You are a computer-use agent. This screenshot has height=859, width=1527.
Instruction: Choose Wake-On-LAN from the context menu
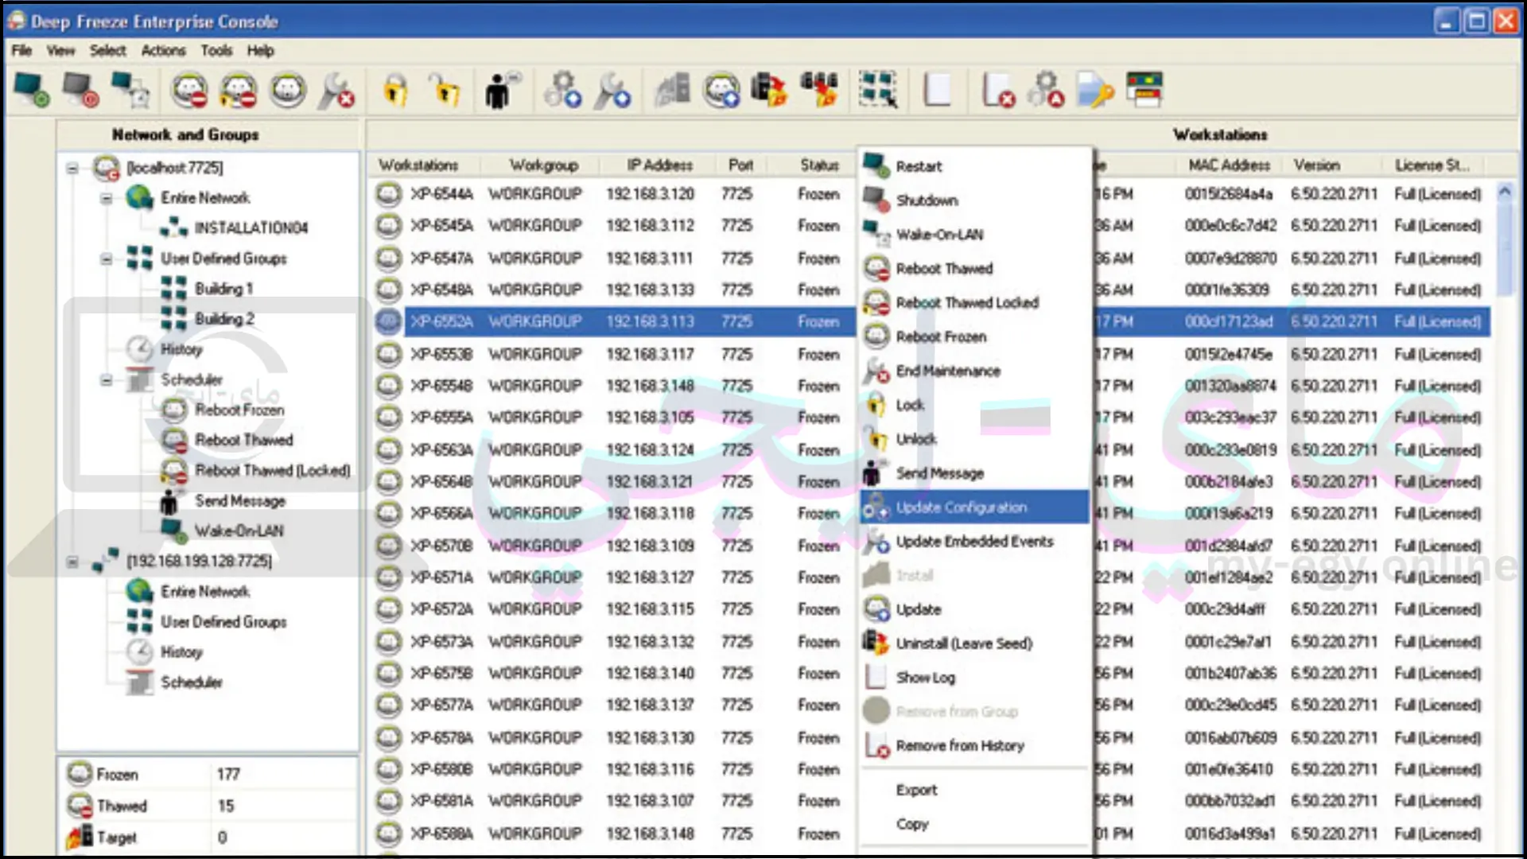pyautogui.click(x=974, y=235)
